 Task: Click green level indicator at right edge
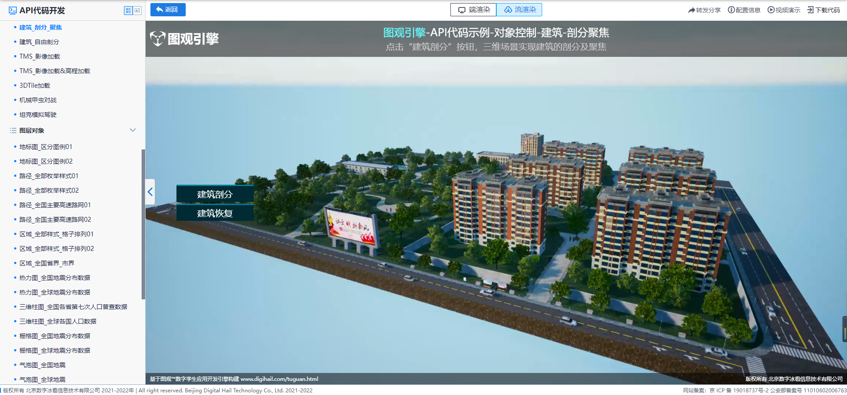click(845, 329)
